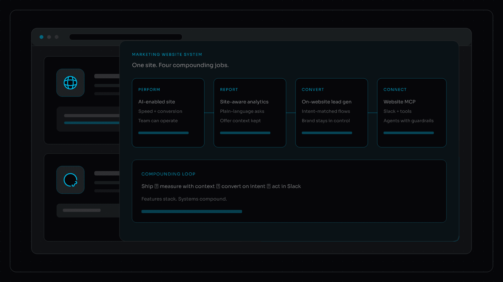
Task: Select 'Team can operate' text
Action: (x=158, y=121)
